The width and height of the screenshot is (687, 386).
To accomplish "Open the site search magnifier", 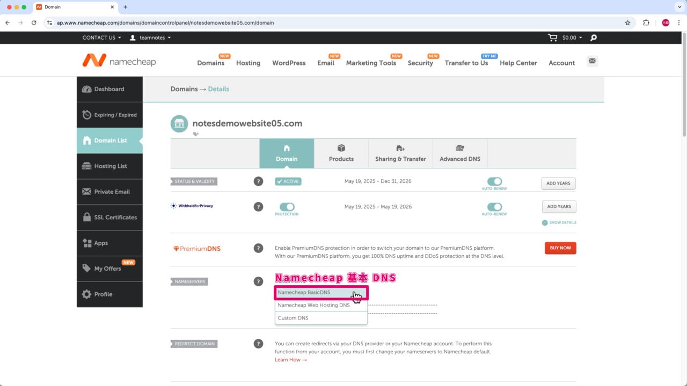I will click(x=593, y=38).
